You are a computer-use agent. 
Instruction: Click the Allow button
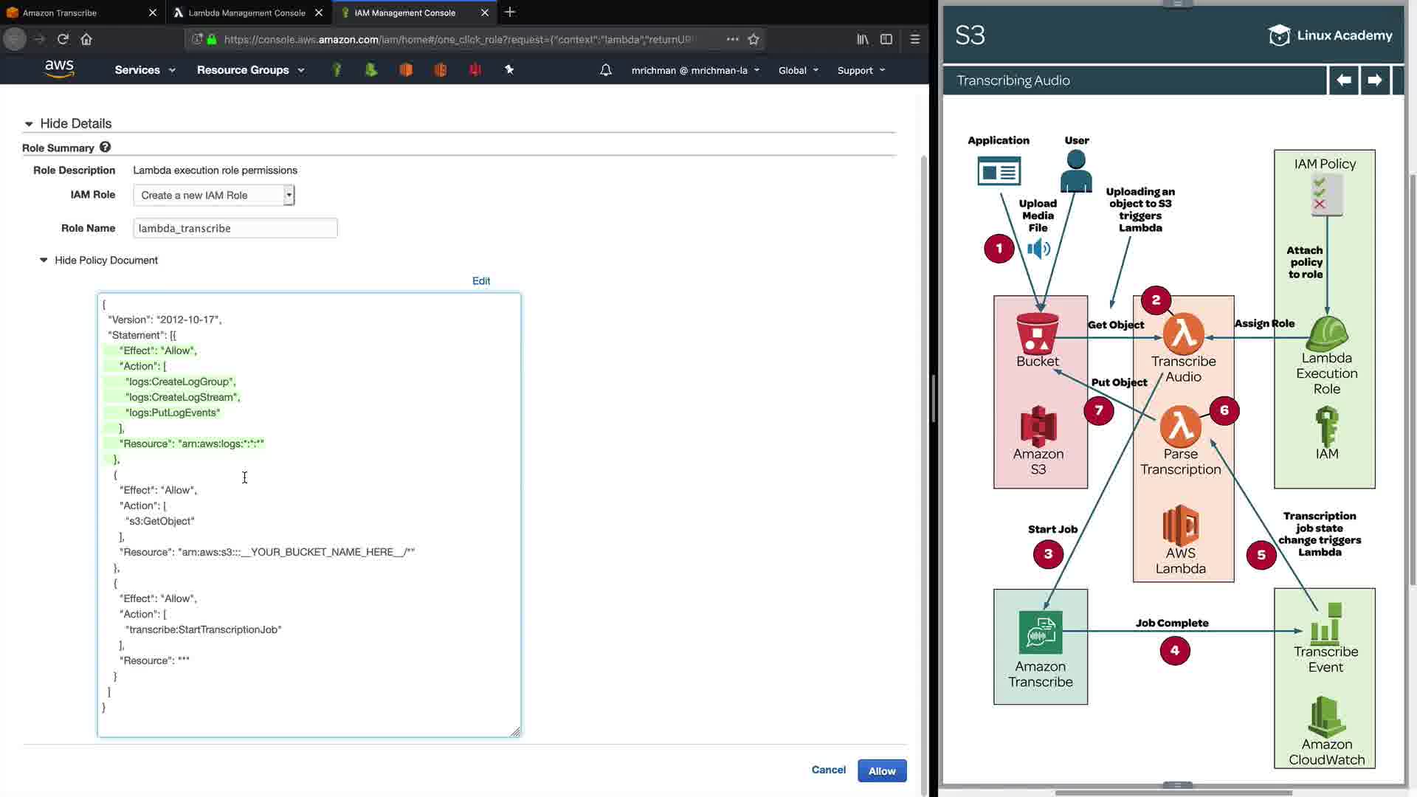pyautogui.click(x=881, y=770)
